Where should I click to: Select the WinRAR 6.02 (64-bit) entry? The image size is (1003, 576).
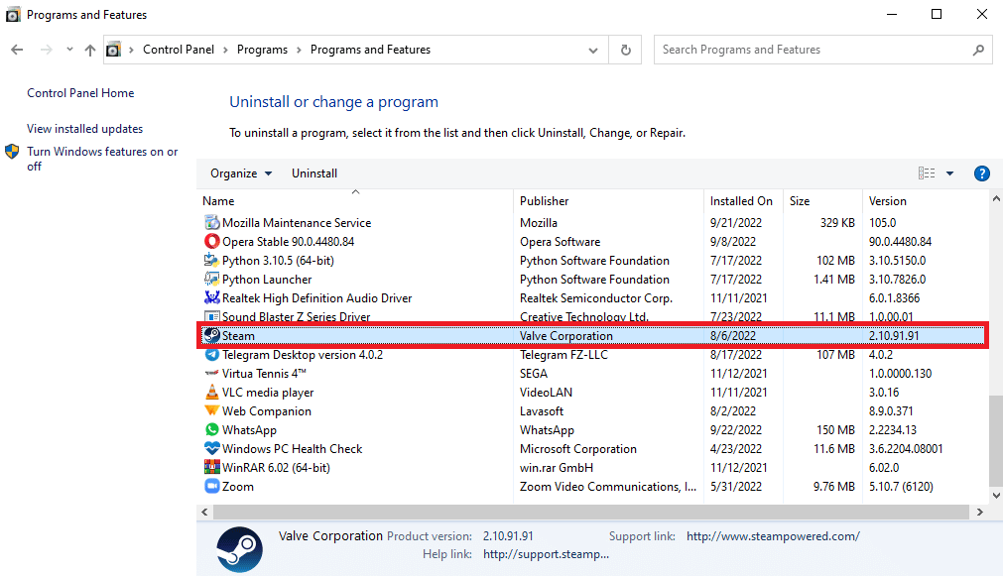(x=277, y=468)
